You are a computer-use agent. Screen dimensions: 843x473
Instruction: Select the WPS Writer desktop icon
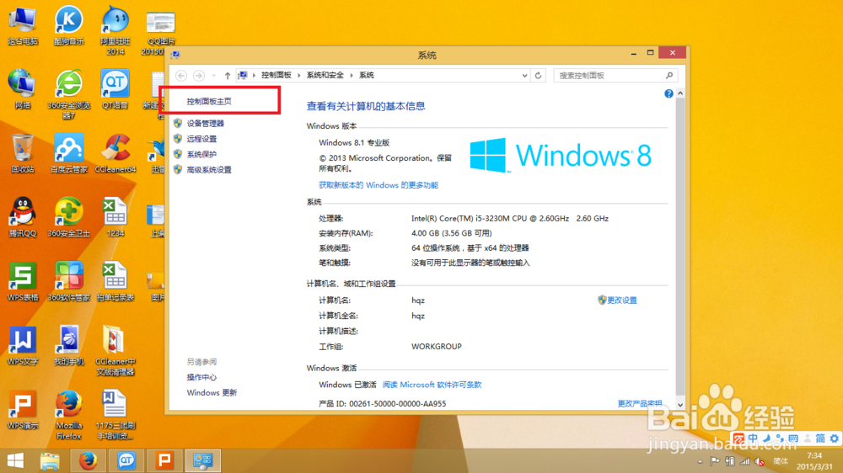pos(23,345)
